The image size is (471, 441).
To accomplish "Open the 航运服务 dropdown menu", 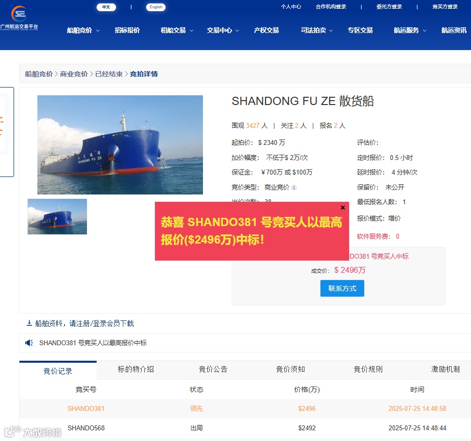I will (x=410, y=30).
